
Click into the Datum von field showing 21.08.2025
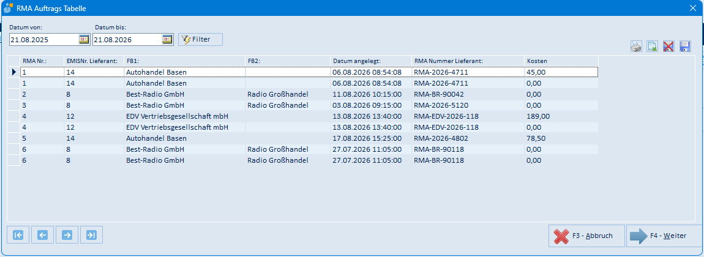click(44, 40)
